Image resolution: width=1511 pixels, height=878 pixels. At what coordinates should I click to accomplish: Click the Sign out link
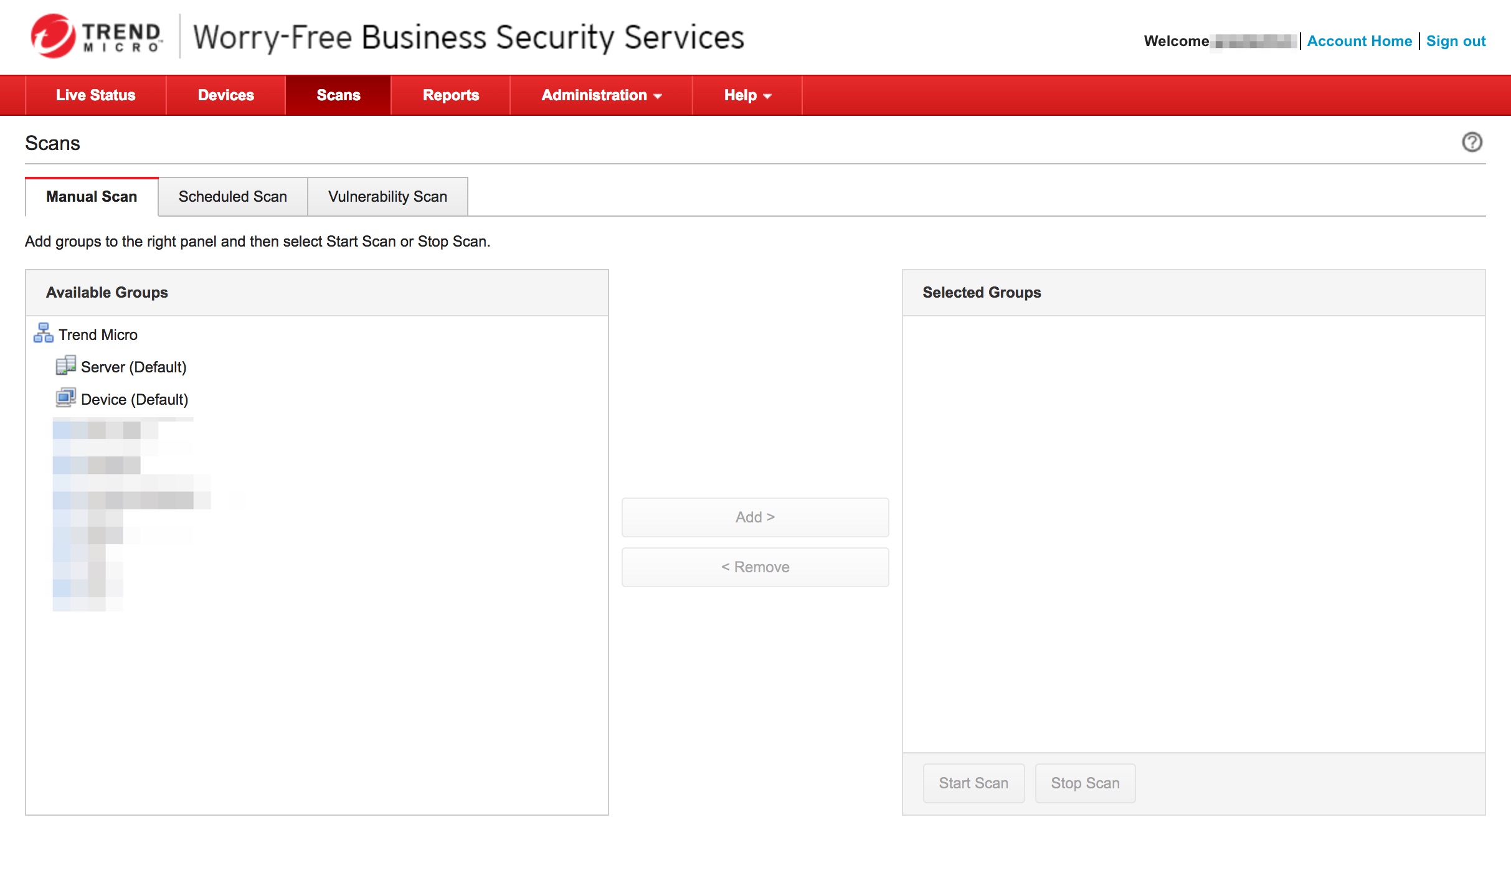click(x=1456, y=41)
